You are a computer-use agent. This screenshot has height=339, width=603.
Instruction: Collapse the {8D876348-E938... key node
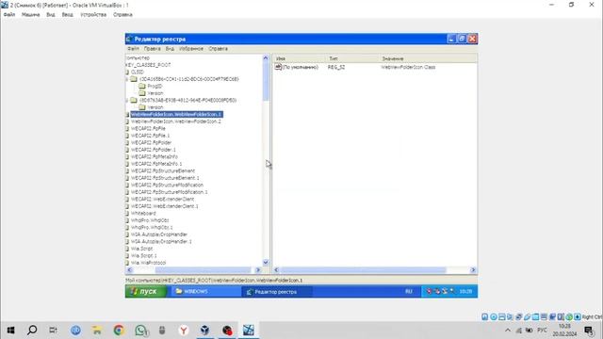point(127,101)
